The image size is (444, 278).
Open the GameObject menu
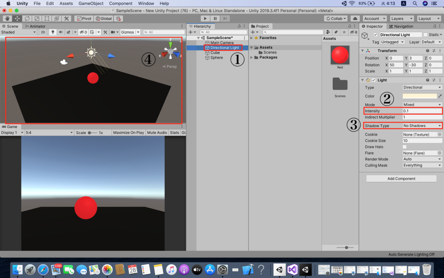[91, 3]
